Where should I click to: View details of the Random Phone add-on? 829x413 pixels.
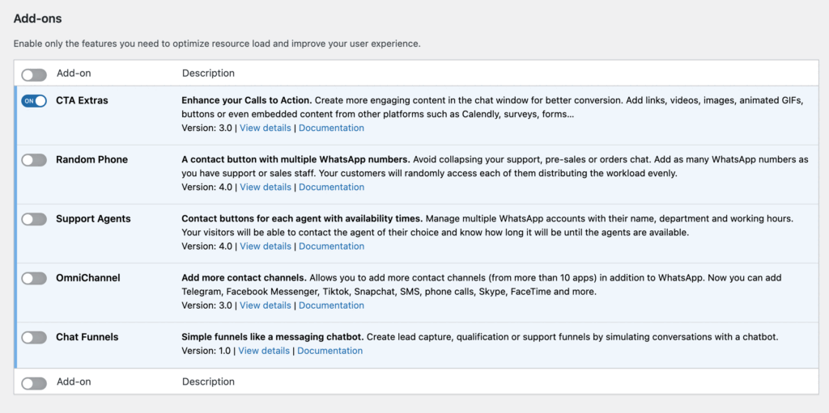pyautogui.click(x=266, y=187)
